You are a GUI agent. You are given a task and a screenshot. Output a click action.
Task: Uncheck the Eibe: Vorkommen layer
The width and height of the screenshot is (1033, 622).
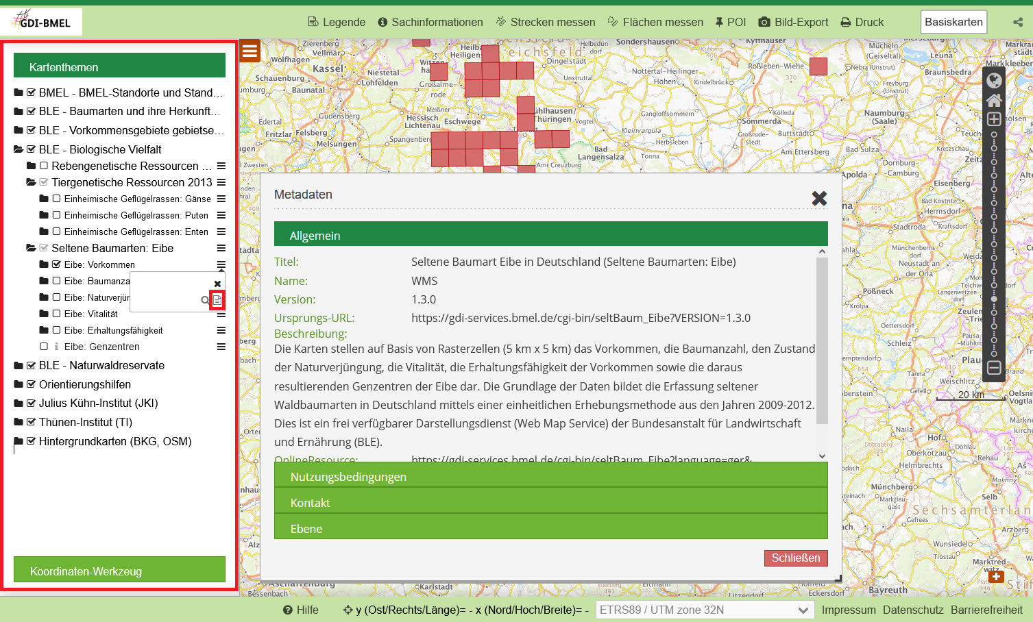coord(57,264)
